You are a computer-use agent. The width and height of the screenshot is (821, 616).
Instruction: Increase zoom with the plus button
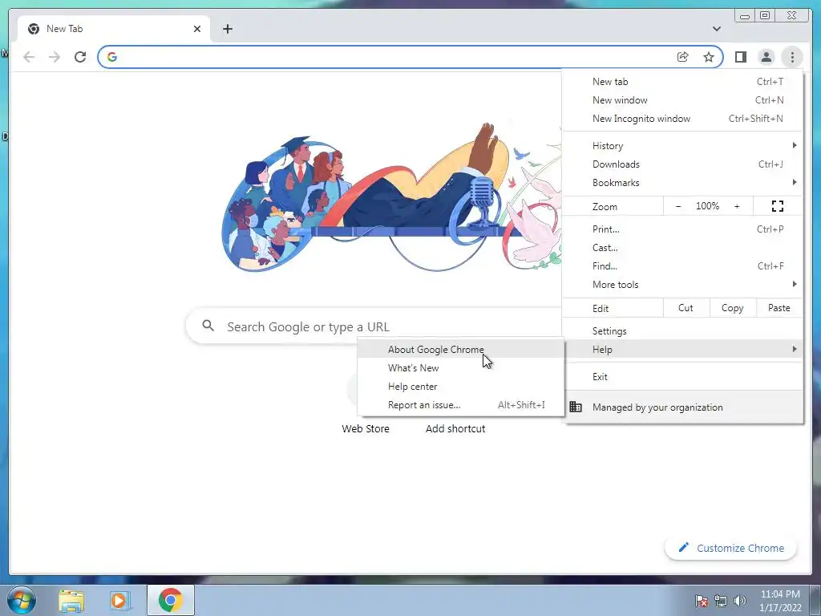[x=737, y=206]
